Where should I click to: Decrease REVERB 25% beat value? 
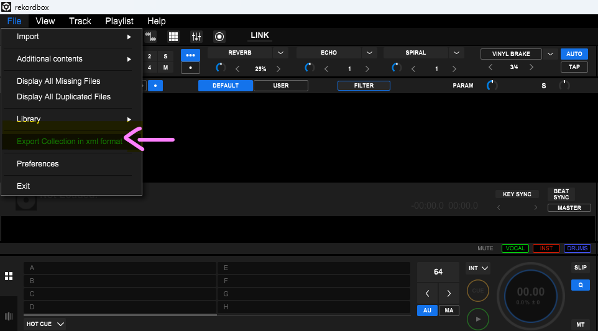point(237,69)
